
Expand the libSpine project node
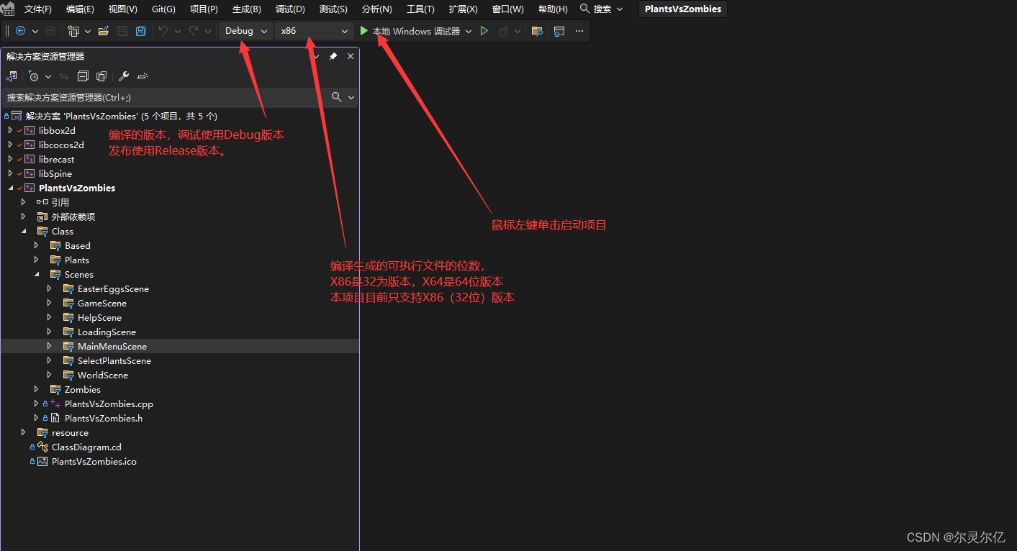click(10, 173)
